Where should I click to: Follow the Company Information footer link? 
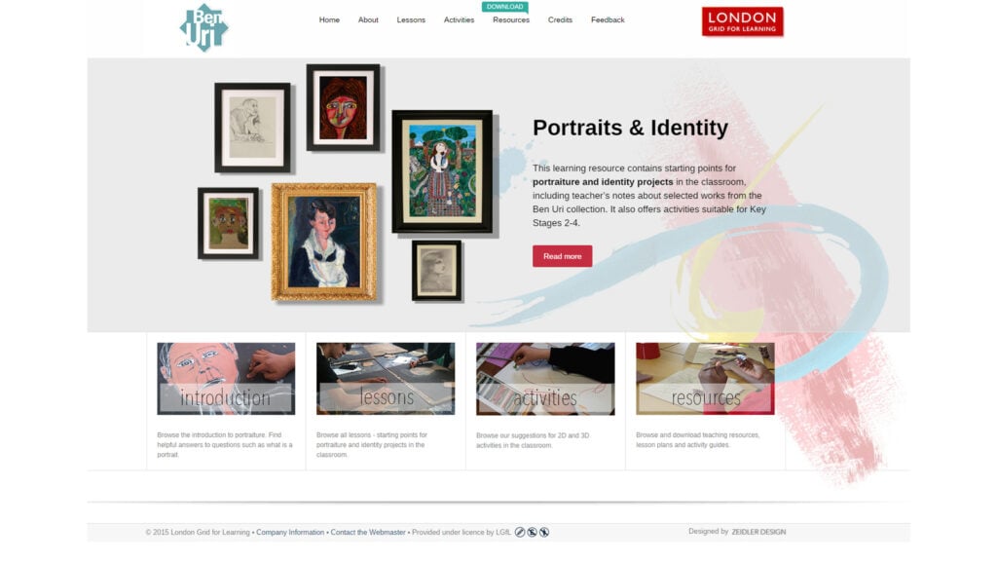(x=290, y=533)
